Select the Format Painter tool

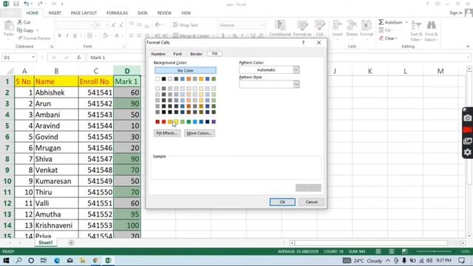34,38
